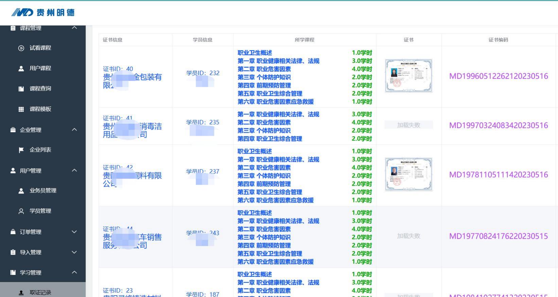Collapse the 课程管理 menu chevron
Screen dimensions: 558x297
[x=74, y=27]
